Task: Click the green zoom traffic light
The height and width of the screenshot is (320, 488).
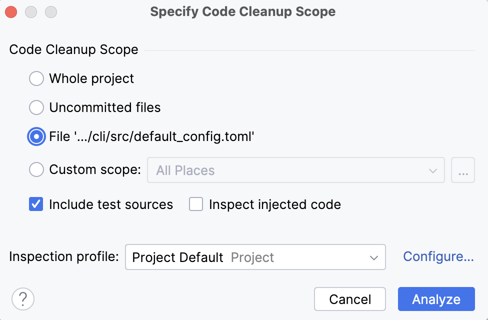Action: [x=50, y=11]
